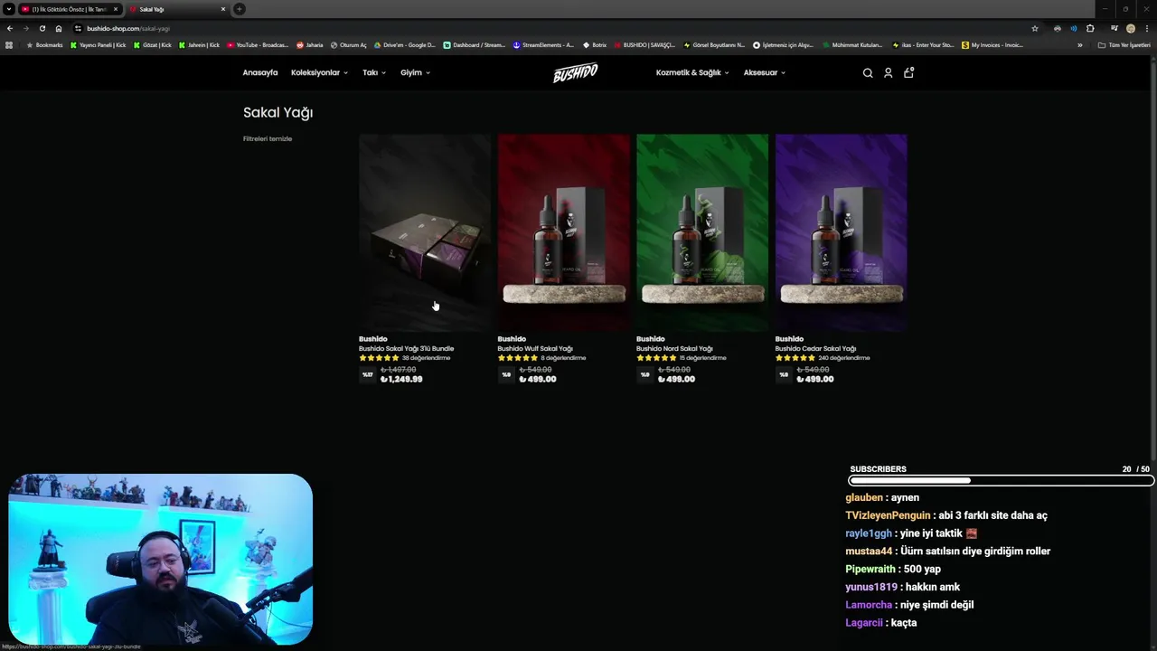This screenshot has width=1157, height=651.
Task: Open YouTube - Broadcas... bookmark
Action: pyautogui.click(x=258, y=45)
